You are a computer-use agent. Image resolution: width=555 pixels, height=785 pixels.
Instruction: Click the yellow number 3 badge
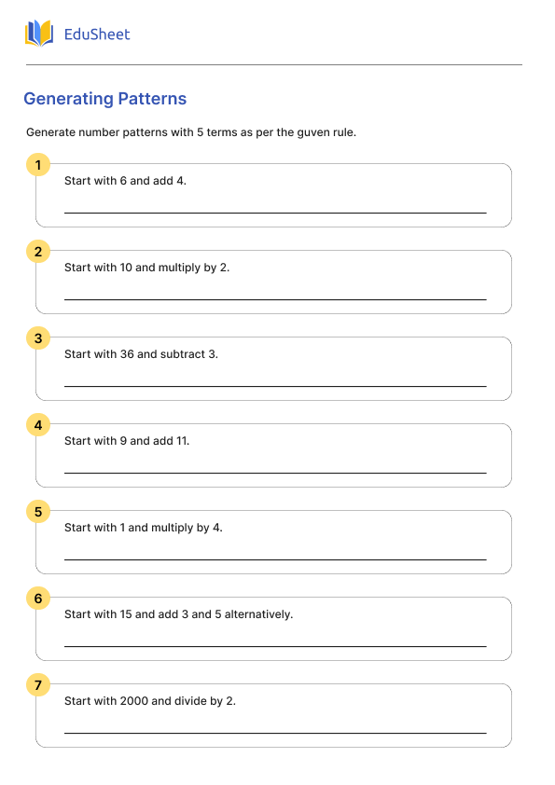pos(38,337)
